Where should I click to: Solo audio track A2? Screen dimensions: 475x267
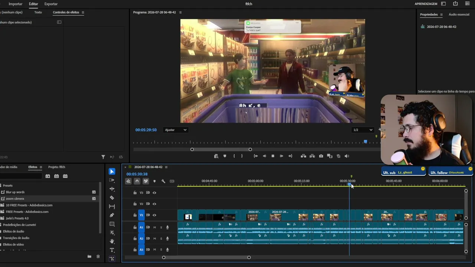161,238
